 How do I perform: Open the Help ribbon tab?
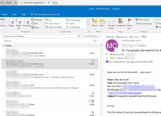click(x=24, y=14)
